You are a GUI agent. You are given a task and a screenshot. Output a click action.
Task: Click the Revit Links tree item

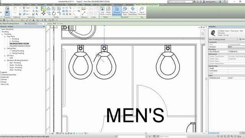click(x=5, y=84)
